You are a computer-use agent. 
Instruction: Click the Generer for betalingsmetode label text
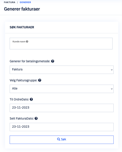pos(30,61)
